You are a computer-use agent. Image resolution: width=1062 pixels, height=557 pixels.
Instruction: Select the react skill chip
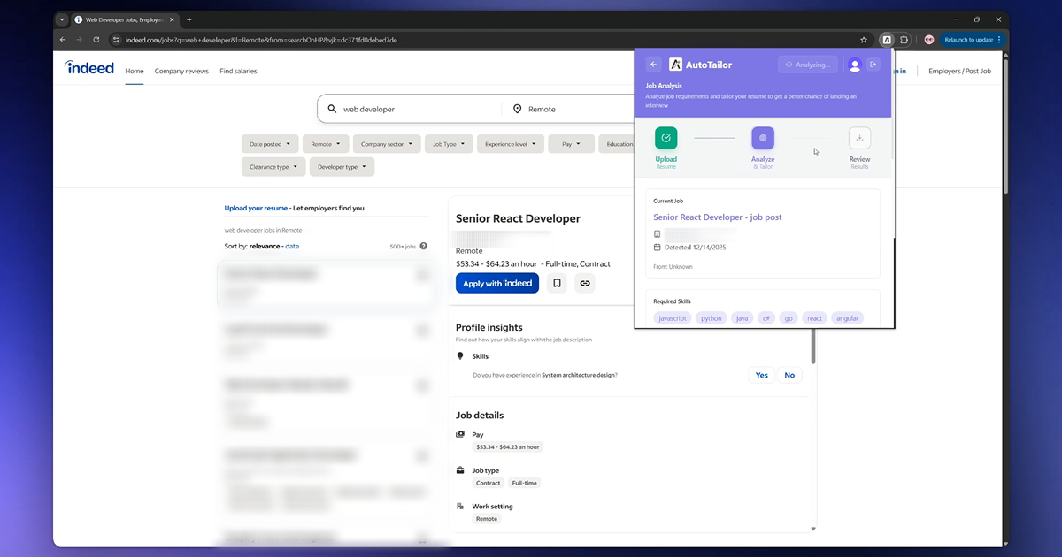click(x=814, y=317)
